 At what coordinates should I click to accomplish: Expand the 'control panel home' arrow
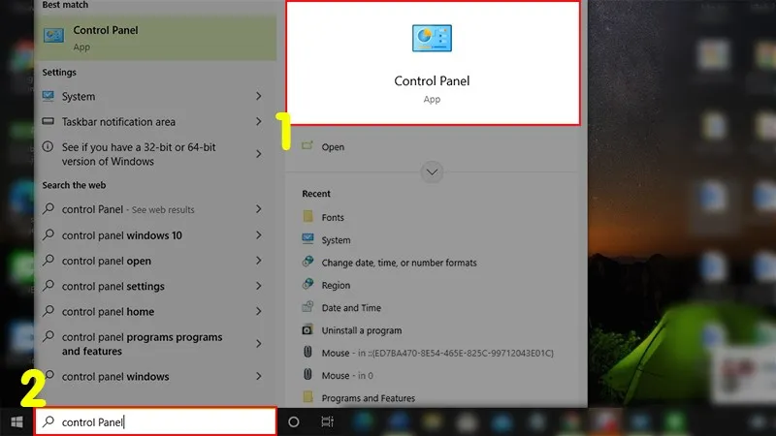258,311
